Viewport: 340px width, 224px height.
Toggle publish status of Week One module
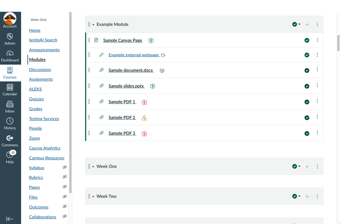pos(294,166)
